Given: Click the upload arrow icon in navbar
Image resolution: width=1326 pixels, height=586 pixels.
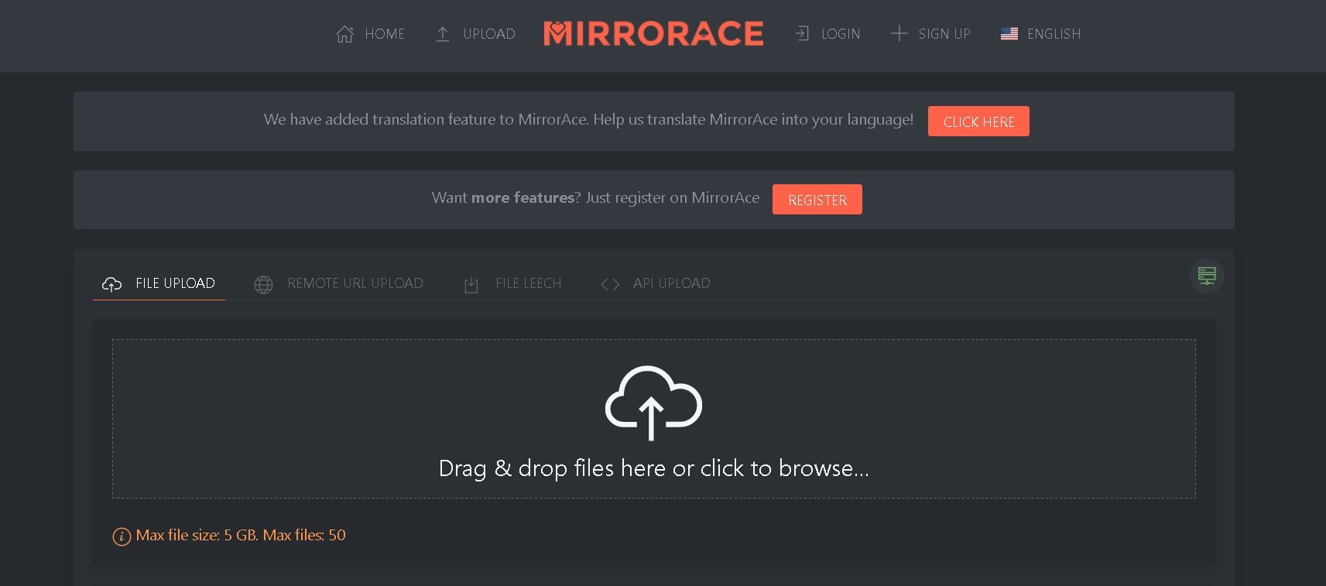Looking at the screenshot, I should (443, 34).
